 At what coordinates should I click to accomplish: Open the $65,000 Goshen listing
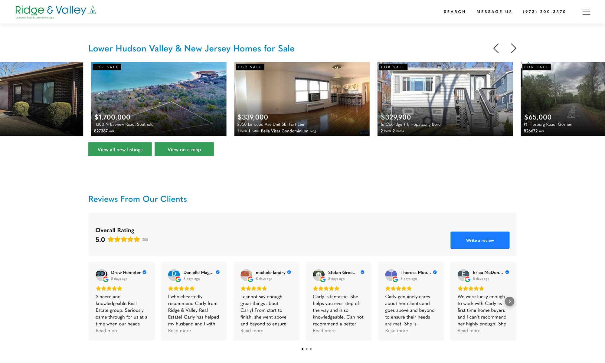click(x=563, y=99)
